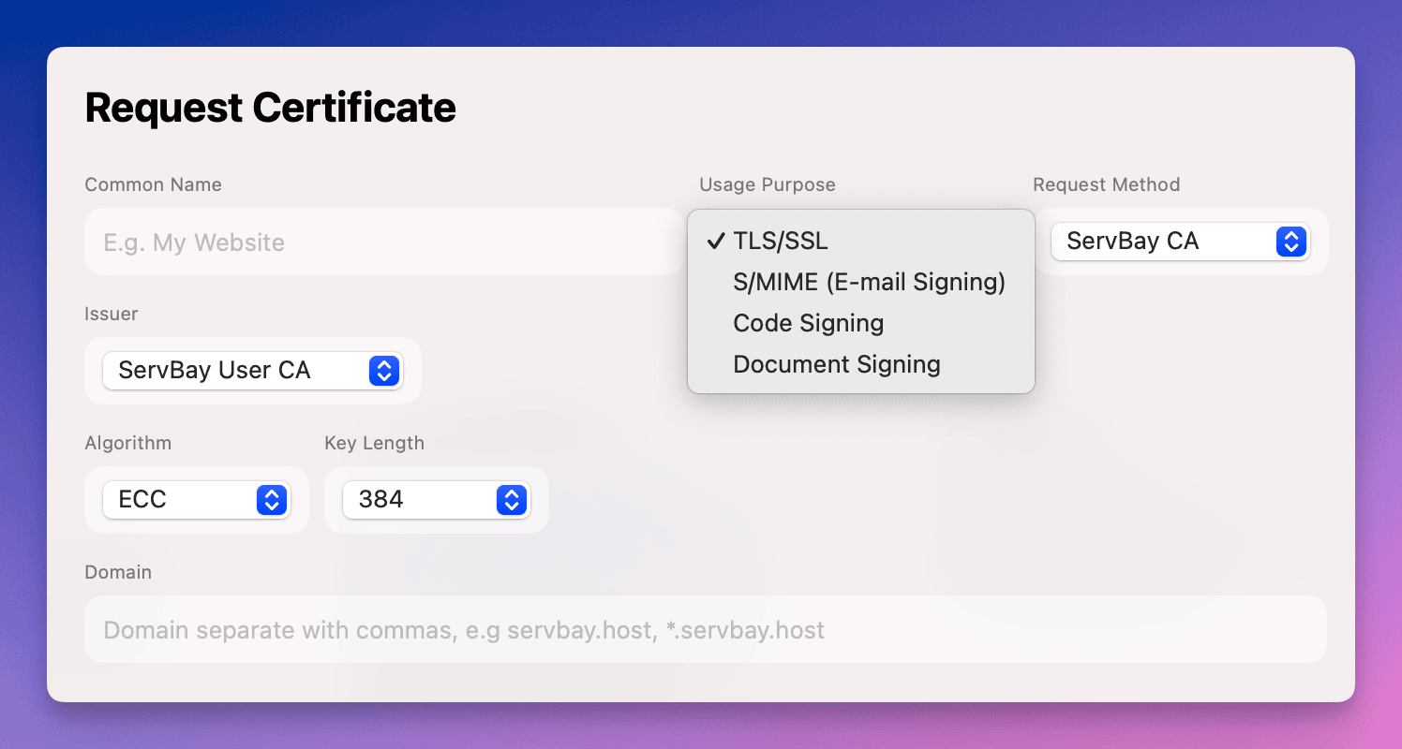1402x749 pixels.
Task: Open the Issuer selector showing ServBay User CA
Action: [253, 371]
